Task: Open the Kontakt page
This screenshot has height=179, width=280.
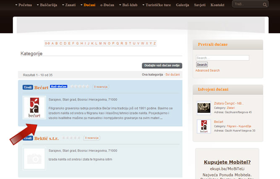Action: click(x=217, y=5)
